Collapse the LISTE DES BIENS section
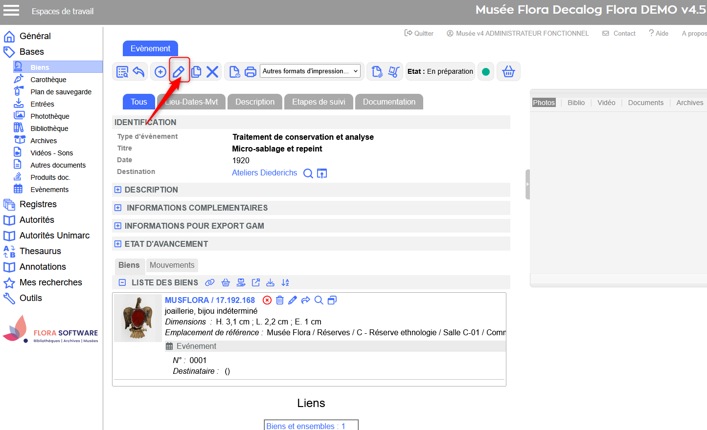The height and width of the screenshot is (430, 707). 122,282
